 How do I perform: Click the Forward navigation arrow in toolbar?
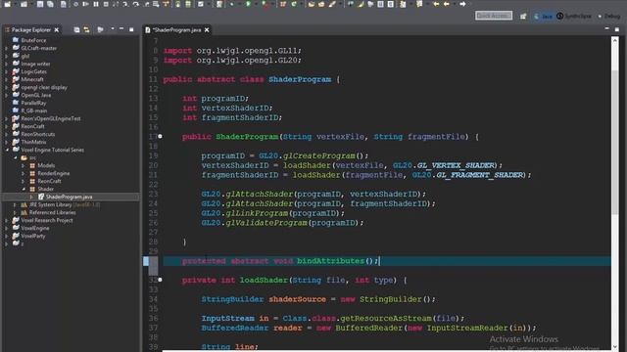coord(462,4)
